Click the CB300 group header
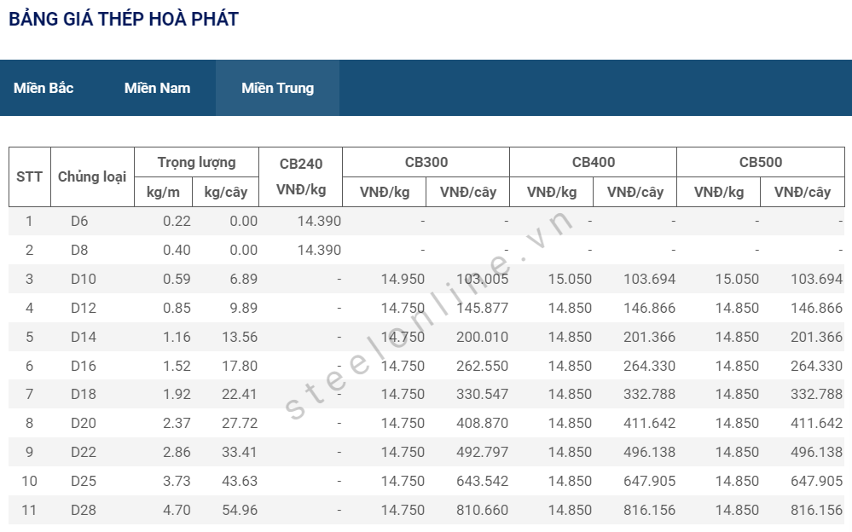This screenshot has width=852, height=532. tap(426, 162)
